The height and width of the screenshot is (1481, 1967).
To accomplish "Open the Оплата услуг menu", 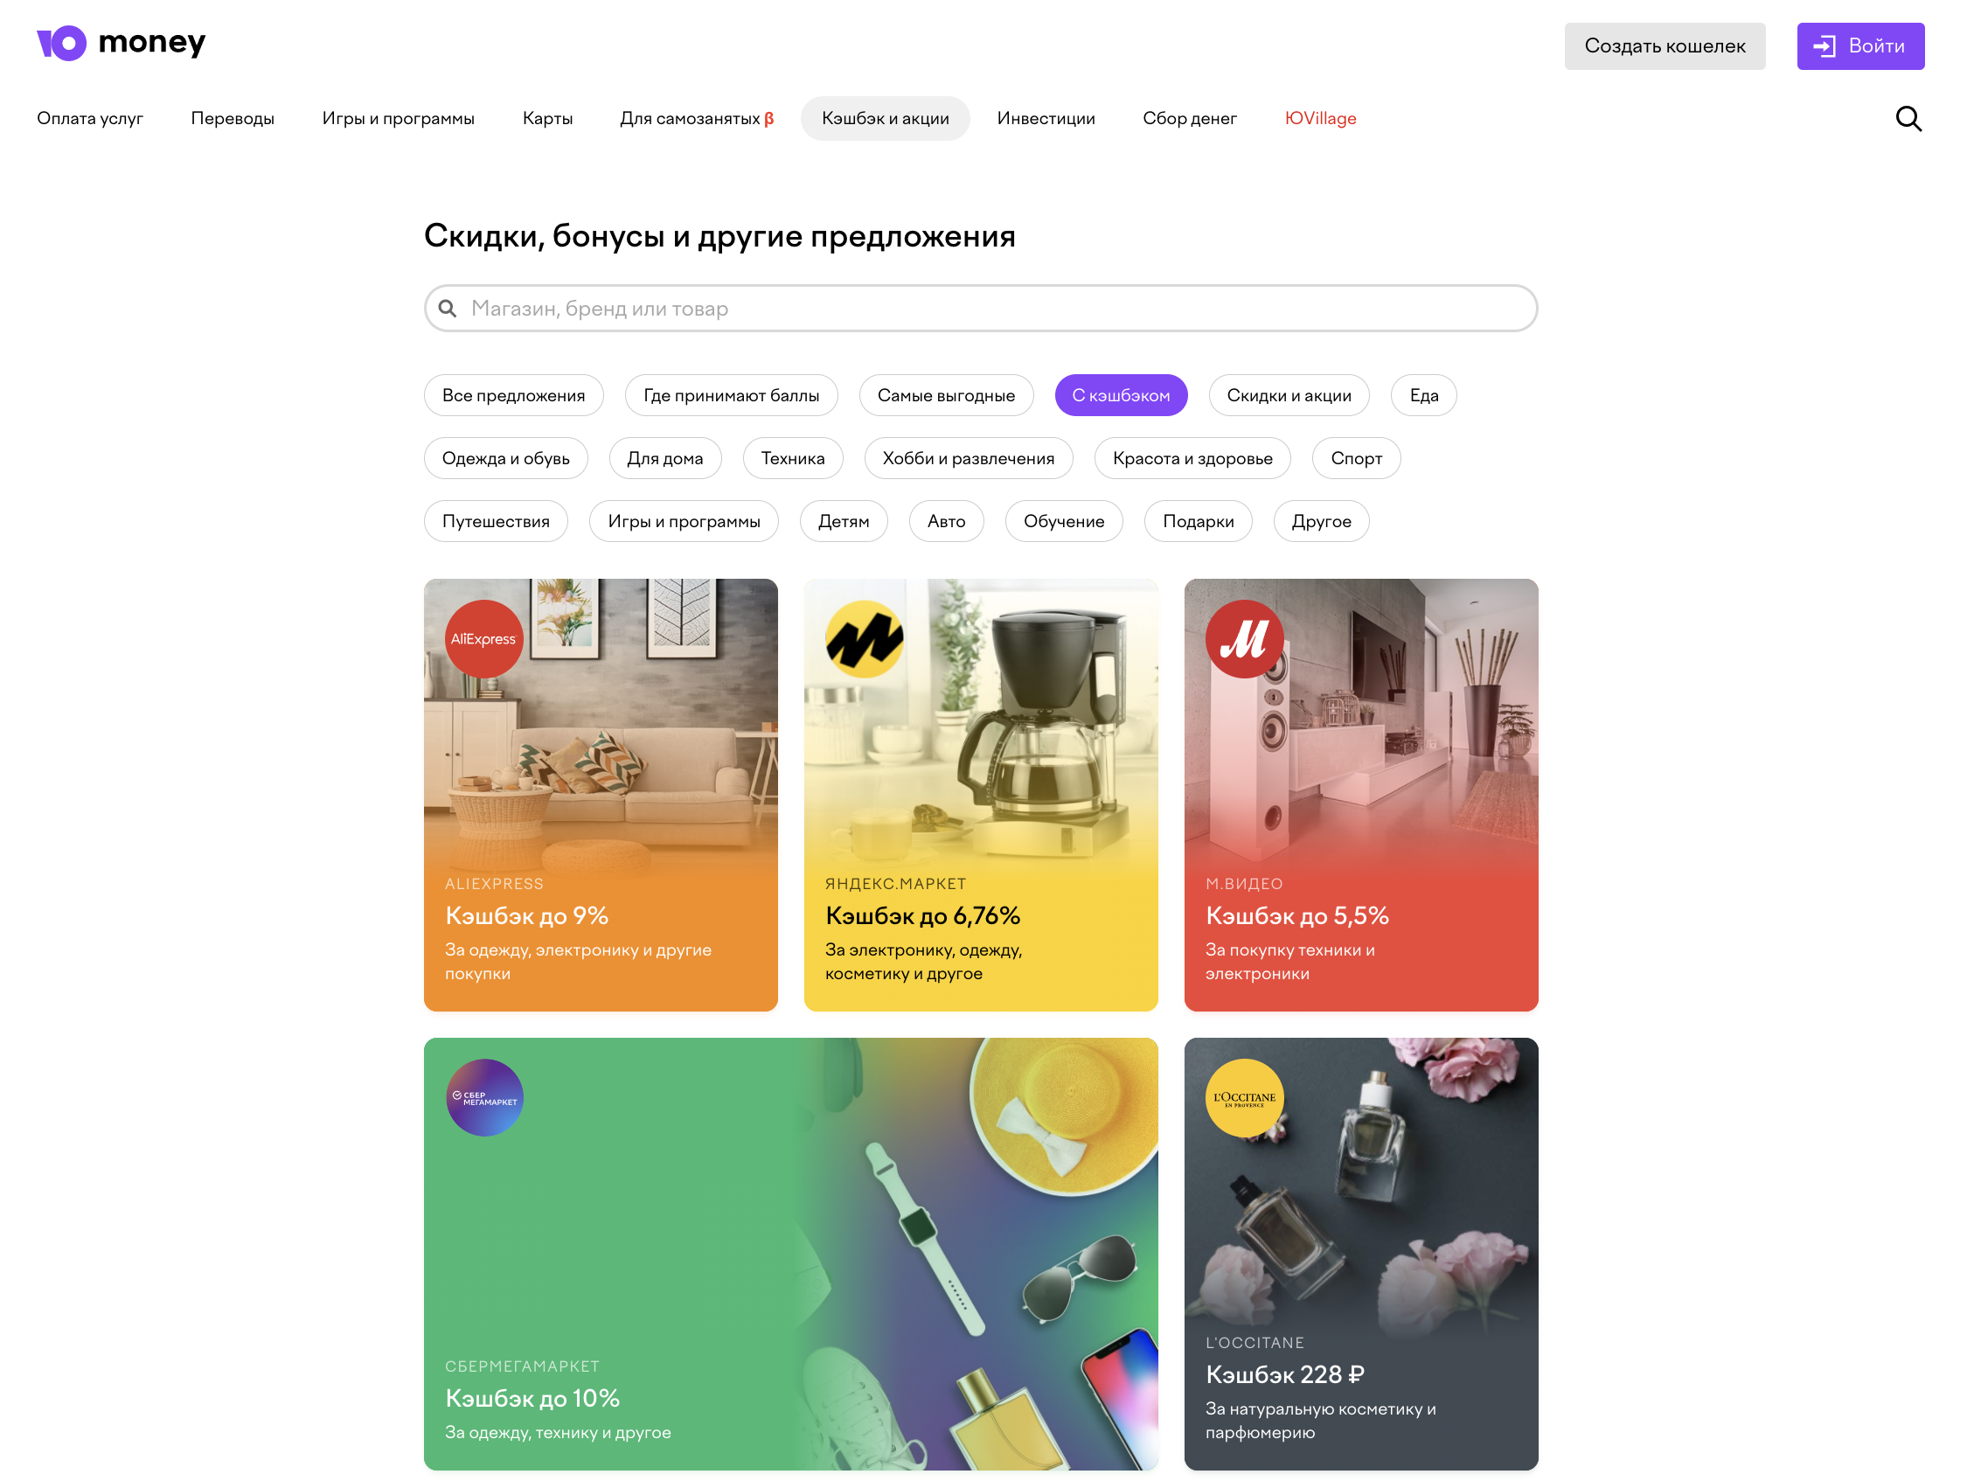I will 90,118.
